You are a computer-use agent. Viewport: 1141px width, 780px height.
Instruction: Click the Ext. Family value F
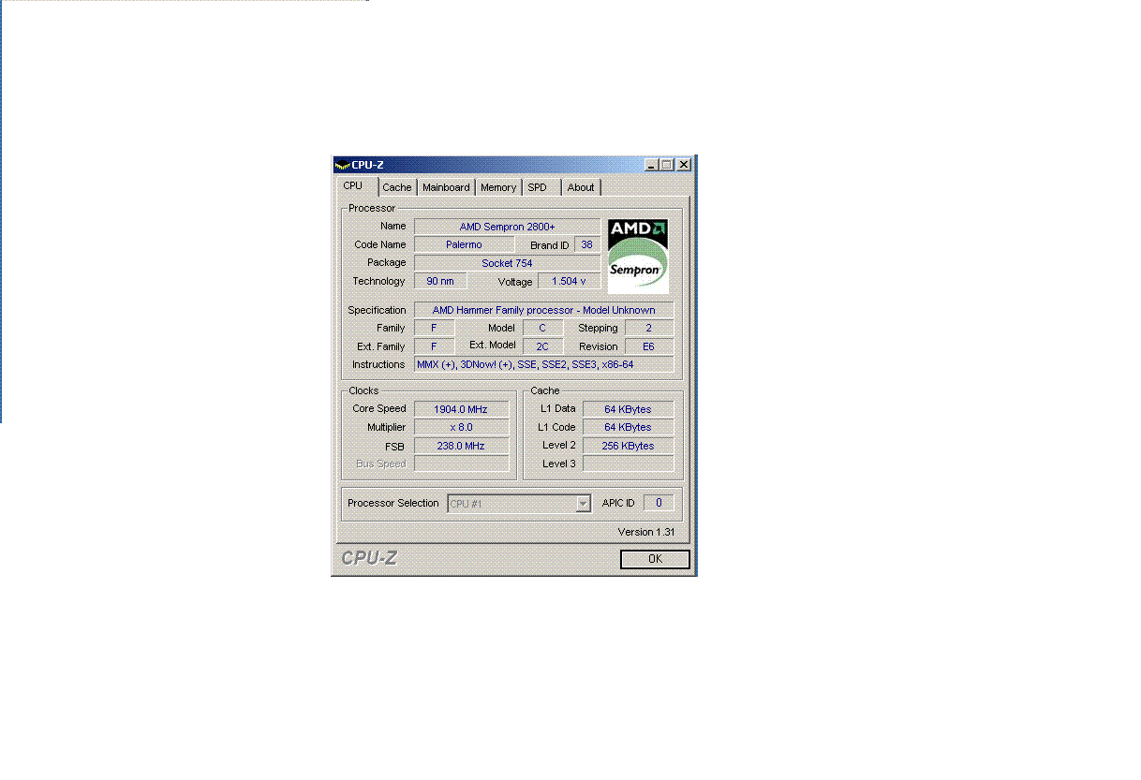point(434,346)
